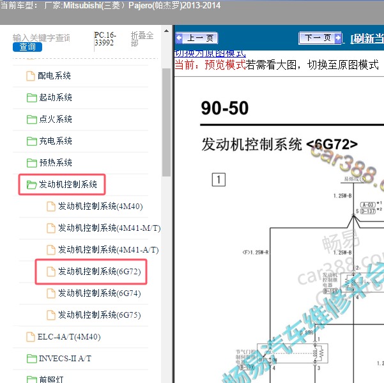This screenshot has height=383, width=384.
Task: Expand the 前照灯 folder
Action: point(51,380)
